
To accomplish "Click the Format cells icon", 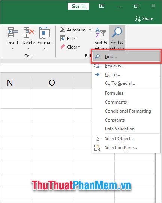I will [45, 33].
